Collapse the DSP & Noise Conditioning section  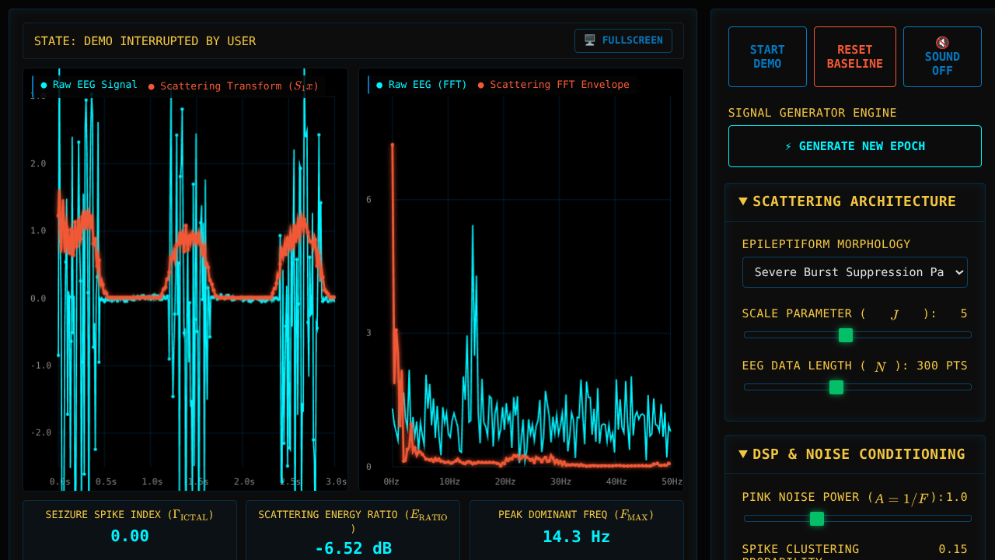click(855, 454)
